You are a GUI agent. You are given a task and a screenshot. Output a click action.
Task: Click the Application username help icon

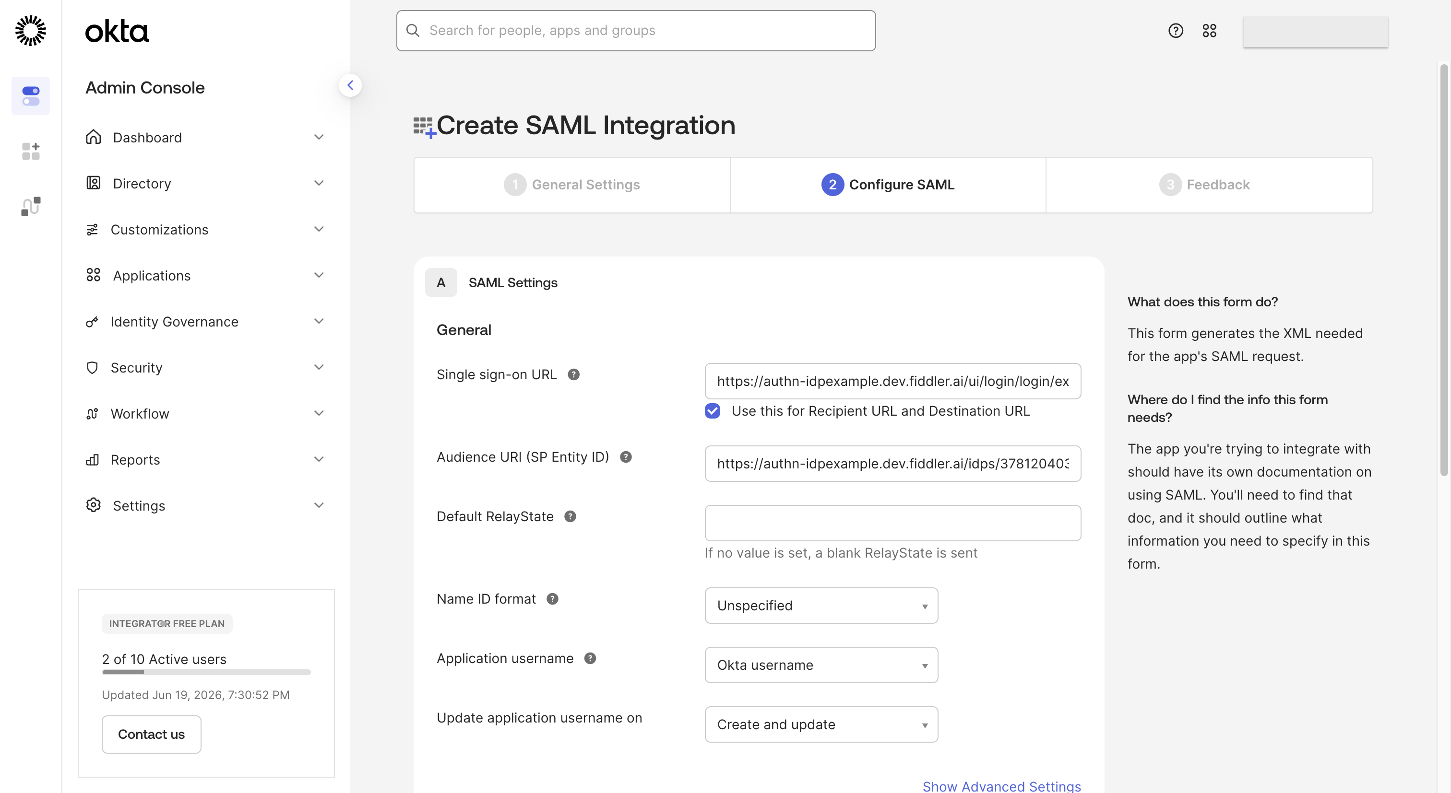(x=590, y=658)
